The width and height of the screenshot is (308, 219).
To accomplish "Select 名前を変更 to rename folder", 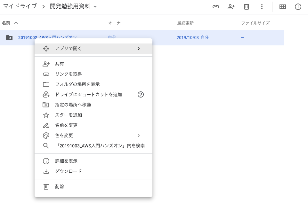I will (66, 125).
